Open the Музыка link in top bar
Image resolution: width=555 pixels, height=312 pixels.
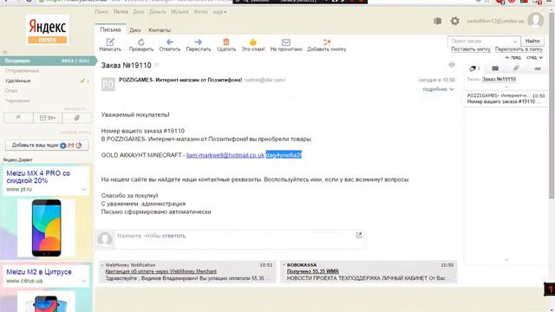[180, 11]
